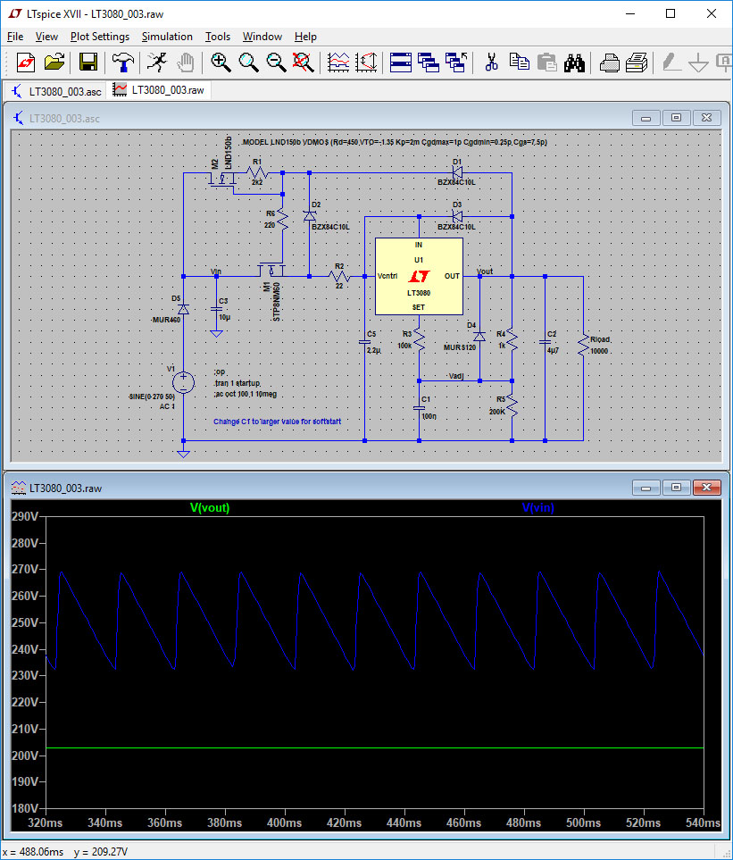Tile windows using the stacked panes icon
This screenshot has height=860, width=733.
(401, 63)
